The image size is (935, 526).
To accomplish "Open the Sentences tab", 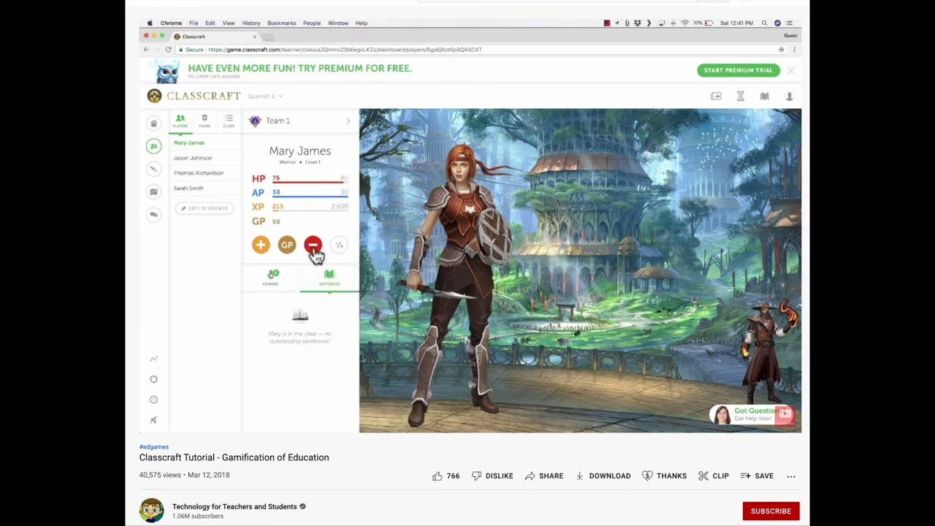I will (x=329, y=278).
